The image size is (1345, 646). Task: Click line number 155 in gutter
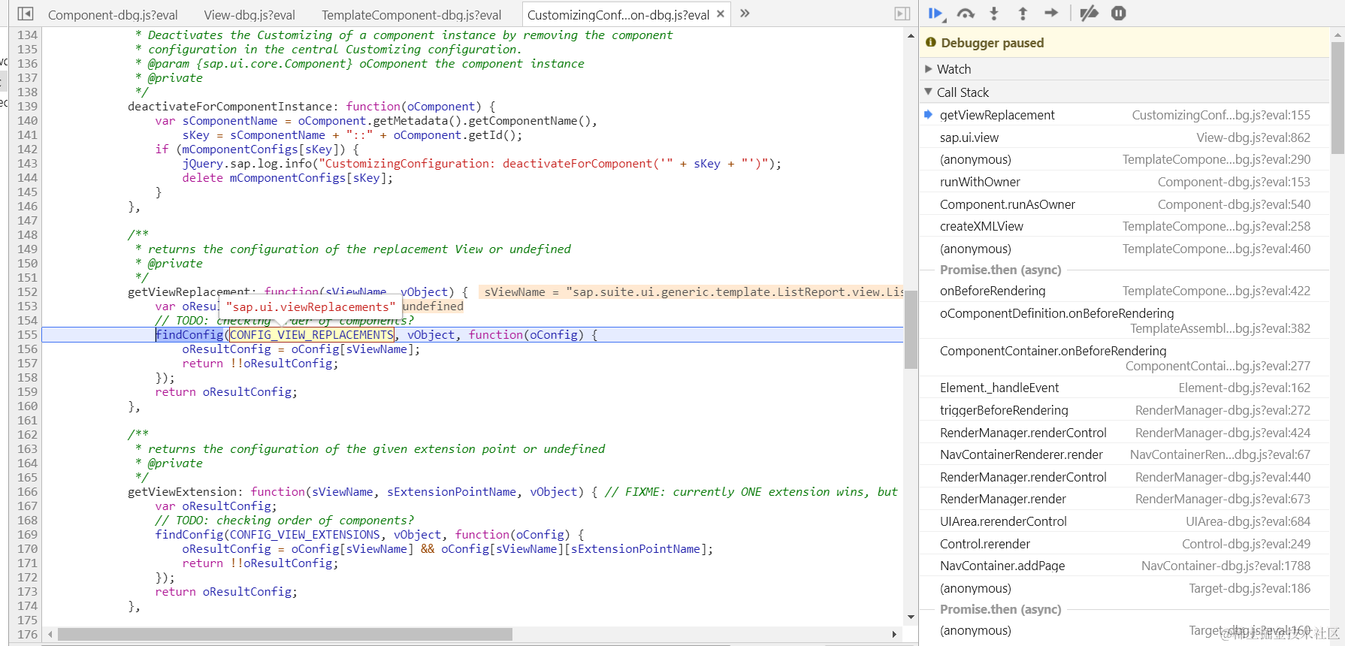tap(27, 335)
